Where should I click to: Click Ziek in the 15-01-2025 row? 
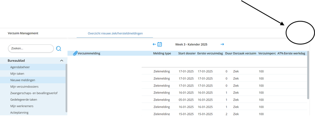[236, 114]
